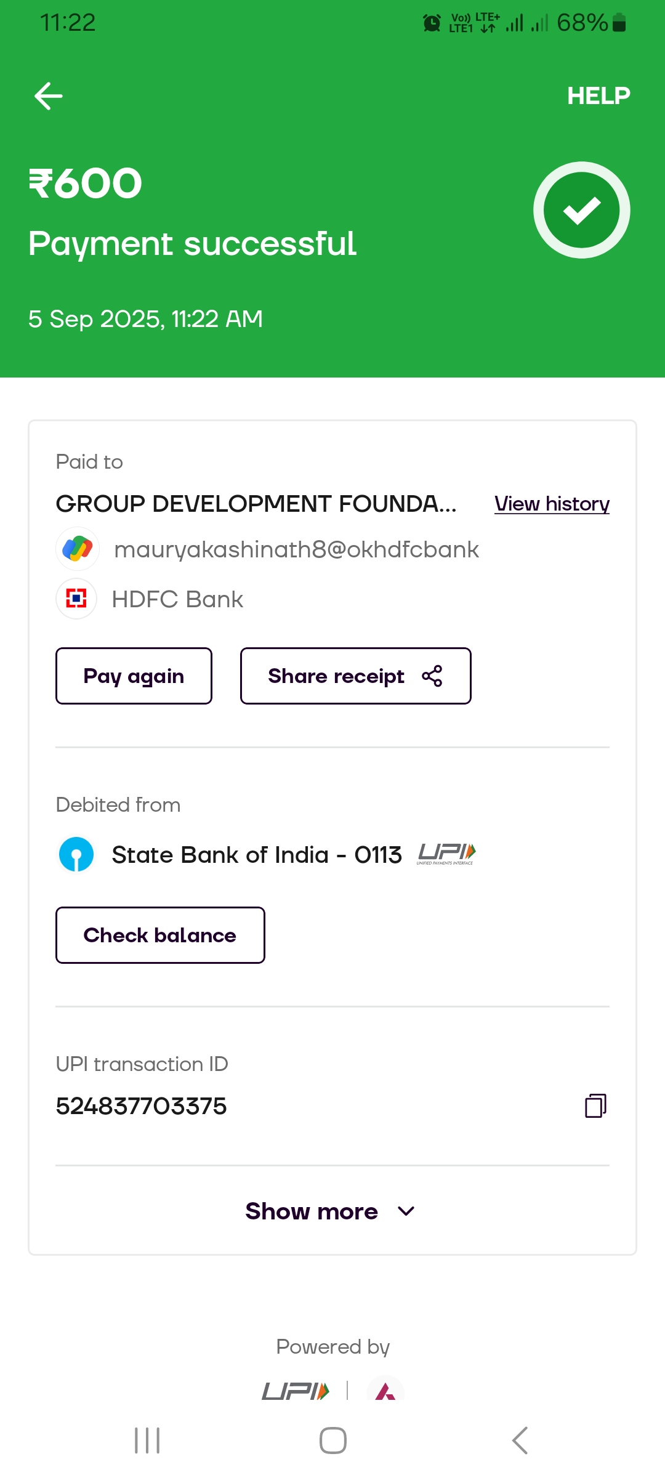Tap the HDFC Bank logo icon
The height and width of the screenshot is (1483, 665).
pyautogui.click(x=76, y=599)
